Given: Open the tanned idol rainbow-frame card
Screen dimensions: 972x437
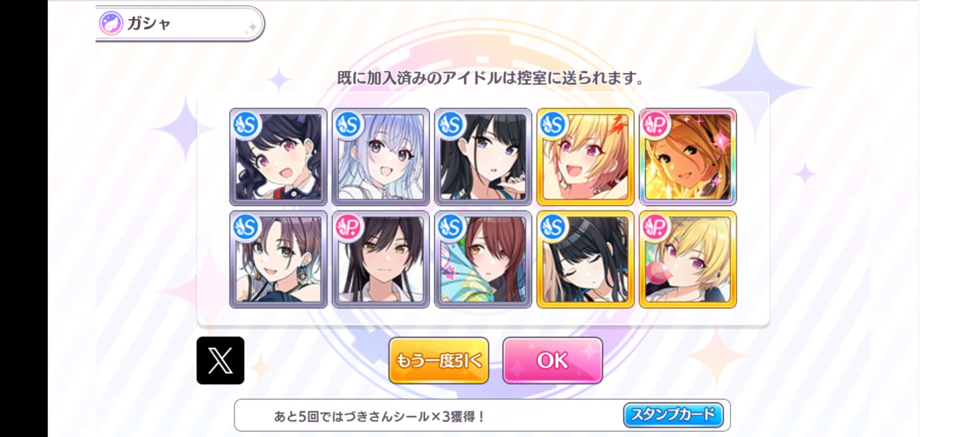Looking at the screenshot, I should tap(688, 157).
